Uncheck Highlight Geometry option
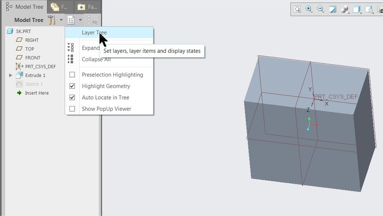The image size is (383, 216). [x=72, y=86]
